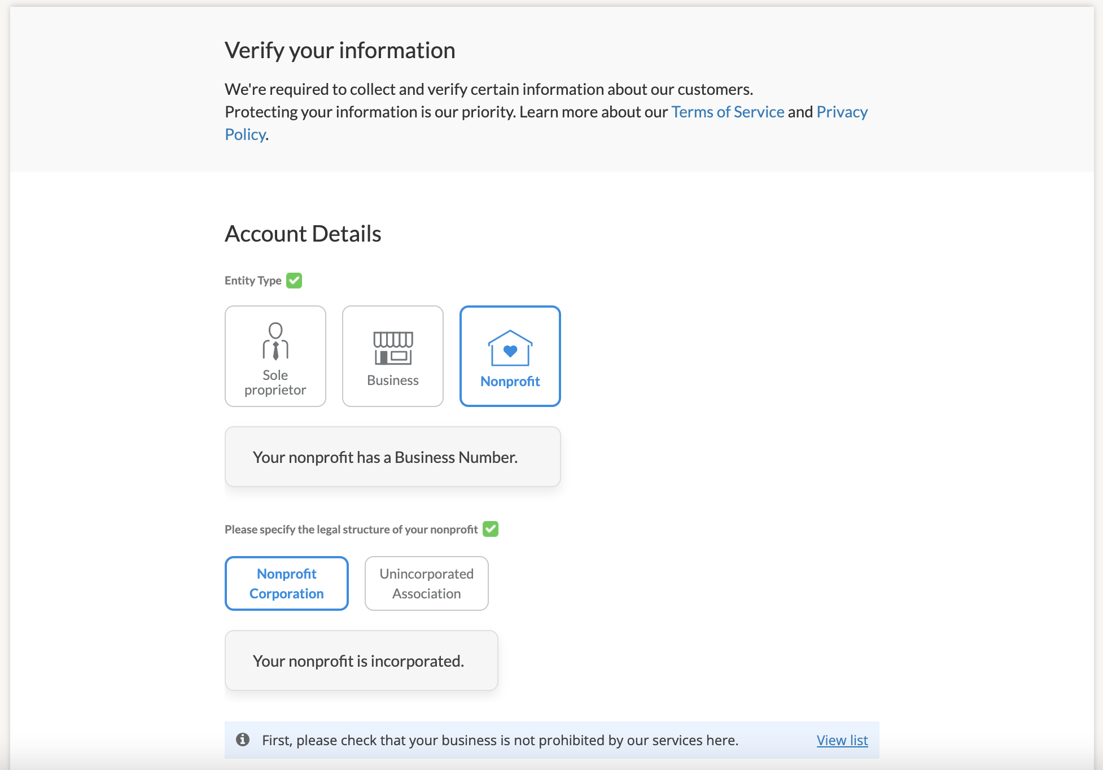Click the Sole proprietor person icon
1103x770 pixels.
pyautogui.click(x=275, y=341)
